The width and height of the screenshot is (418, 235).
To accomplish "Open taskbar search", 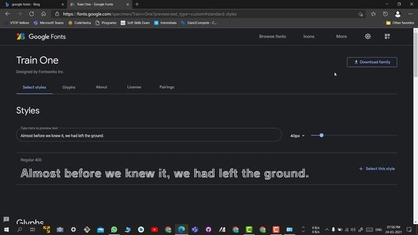I will pyautogui.click(x=20, y=229).
